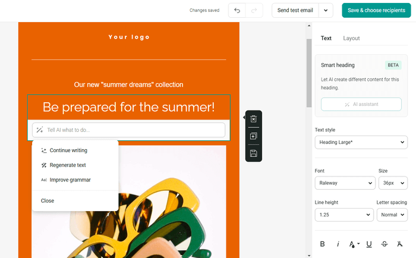Apply strikethrough formatting

[x=385, y=244]
